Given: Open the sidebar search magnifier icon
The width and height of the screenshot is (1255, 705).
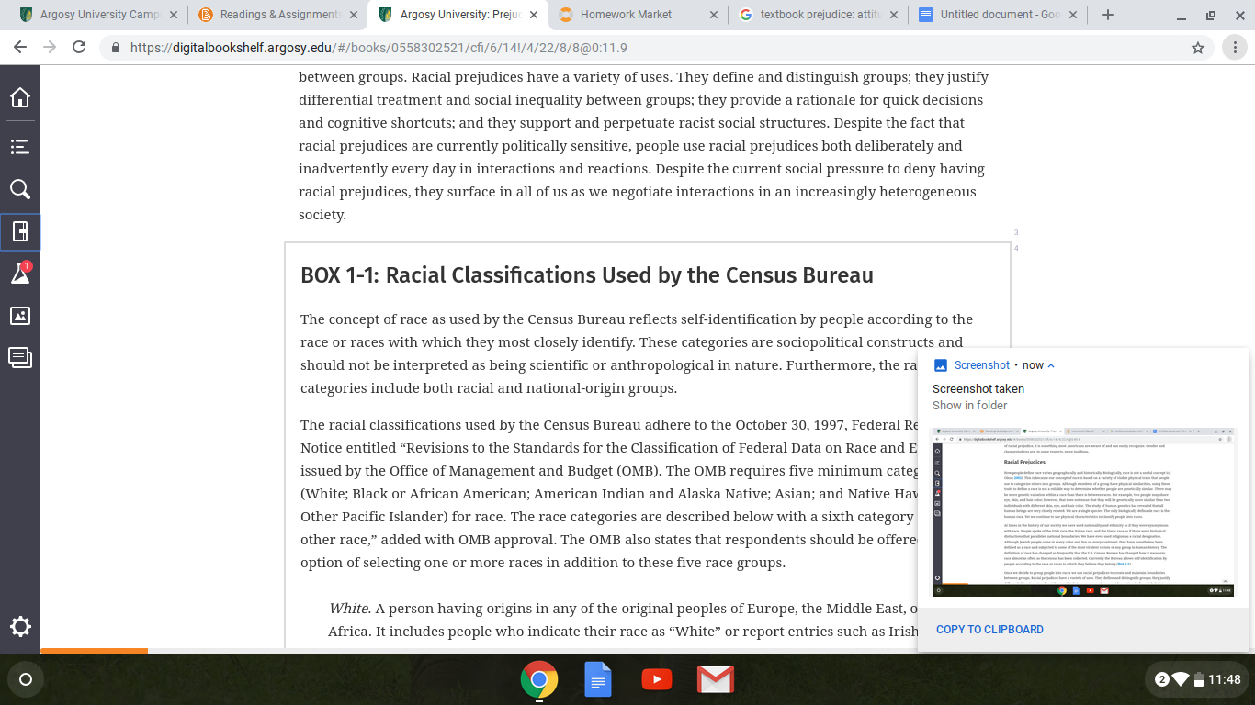Looking at the screenshot, I should (x=20, y=189).
